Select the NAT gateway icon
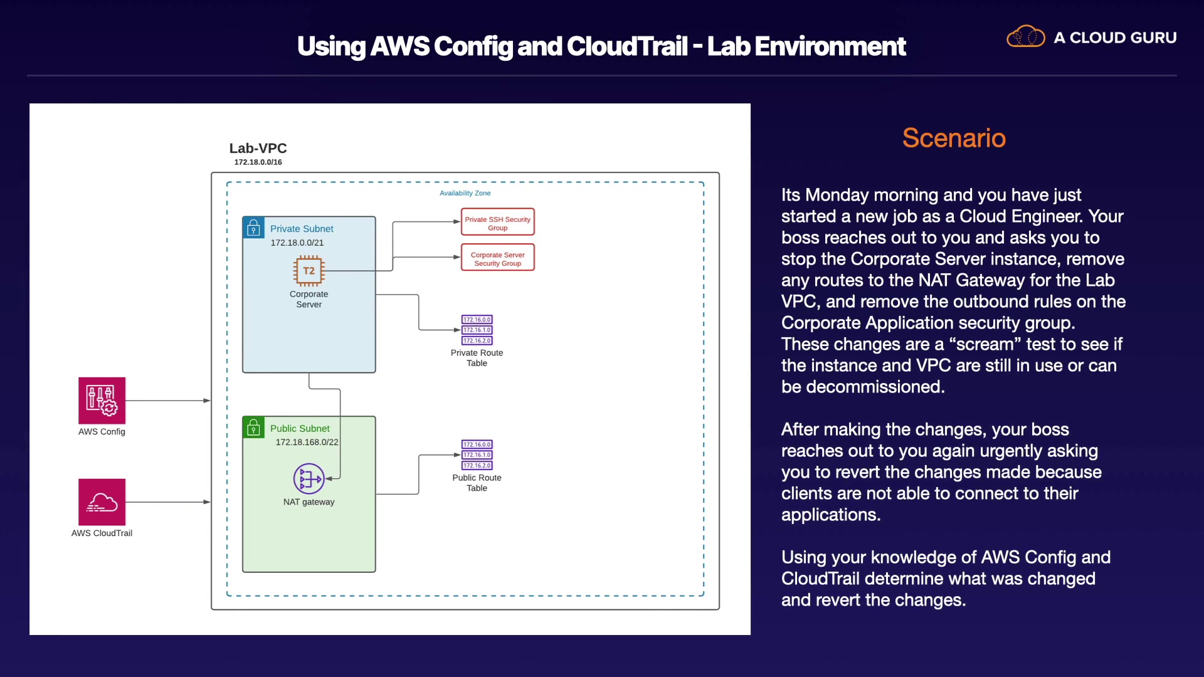This screenshot has height=677, width=1204. tap(309, 480)
